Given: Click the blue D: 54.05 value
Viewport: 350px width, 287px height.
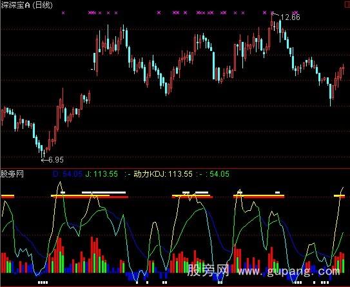Looking at the screenshot, I should tap(68, 174).
